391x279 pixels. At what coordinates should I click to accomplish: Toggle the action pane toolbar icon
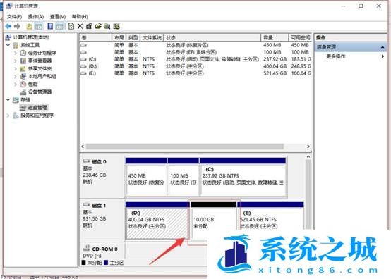point(60,26)
